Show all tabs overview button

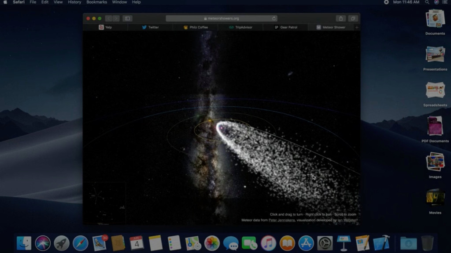(353, 18)
